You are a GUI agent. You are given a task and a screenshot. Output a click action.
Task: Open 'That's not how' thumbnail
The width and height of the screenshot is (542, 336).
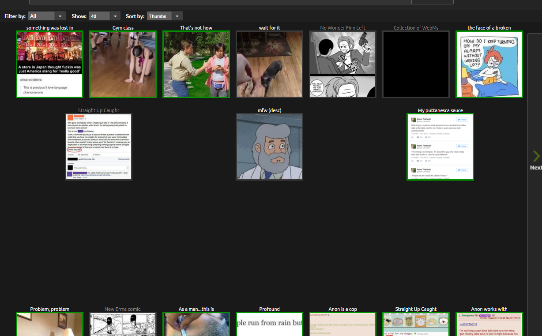click(196, 64)
